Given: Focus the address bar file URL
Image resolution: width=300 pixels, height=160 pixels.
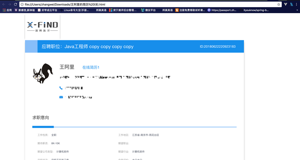Looking at the screenshot, I should pyautogui.click(x=65, y=4).
